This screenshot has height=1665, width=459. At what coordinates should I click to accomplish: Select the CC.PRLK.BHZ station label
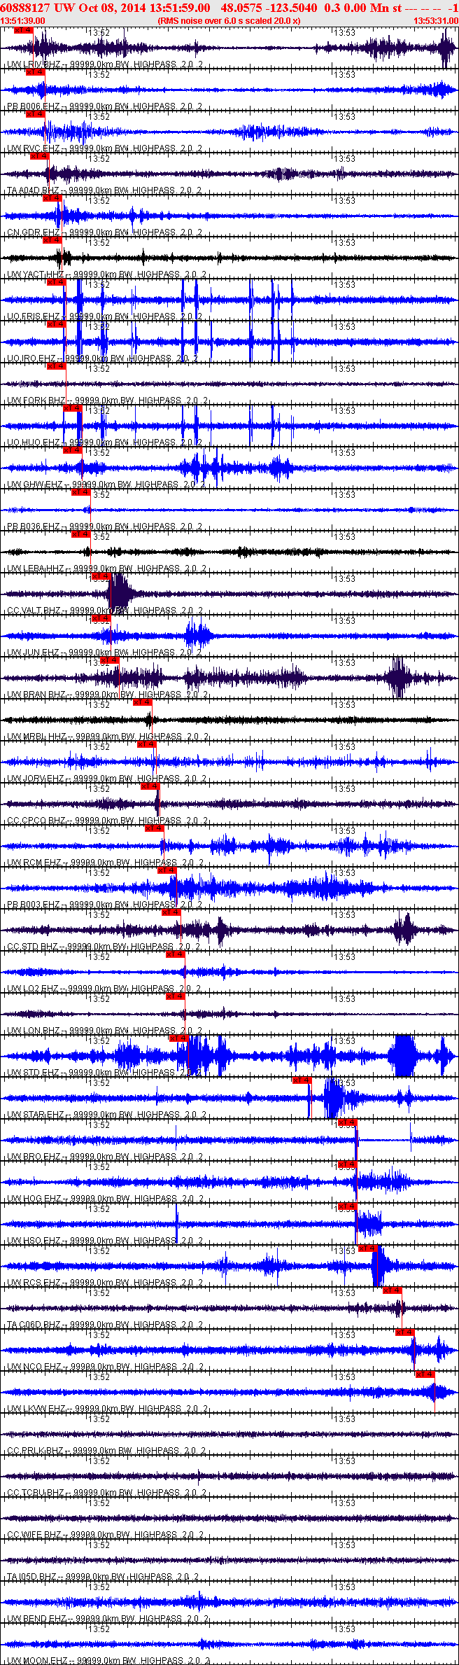coord(36,1451)
